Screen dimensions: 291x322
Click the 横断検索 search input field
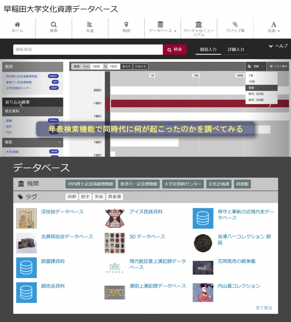pos(88,50)
